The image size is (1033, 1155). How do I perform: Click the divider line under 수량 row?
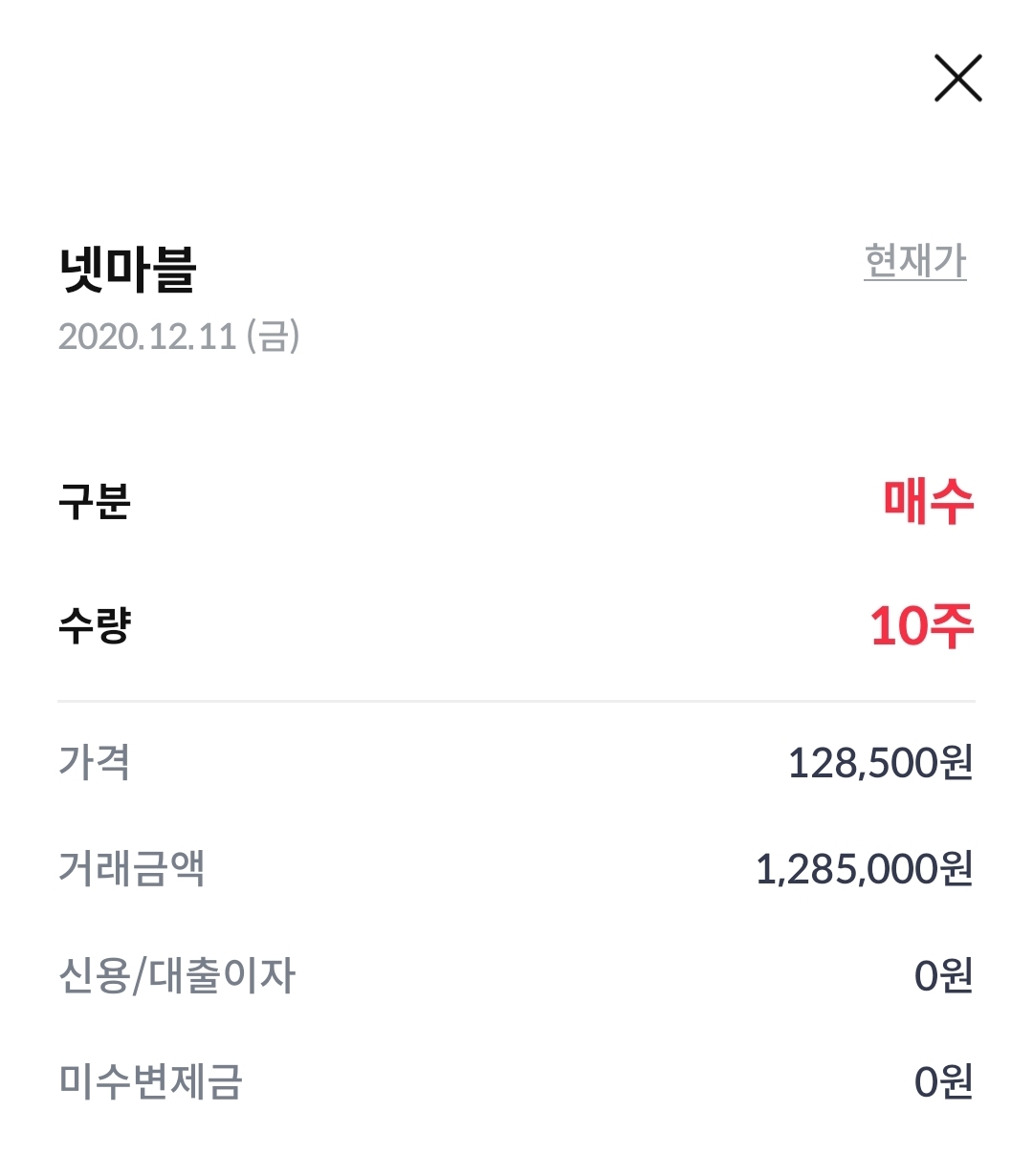coord(516,702)
